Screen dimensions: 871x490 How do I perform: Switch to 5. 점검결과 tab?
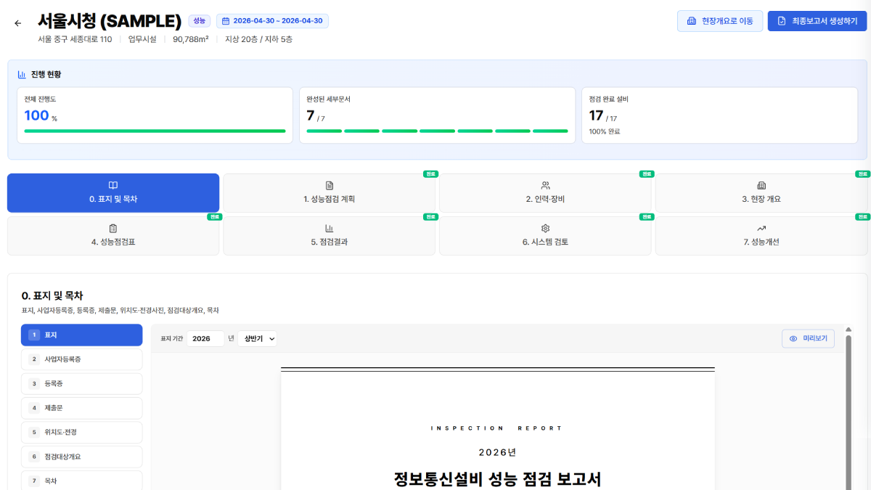[330, 236]
